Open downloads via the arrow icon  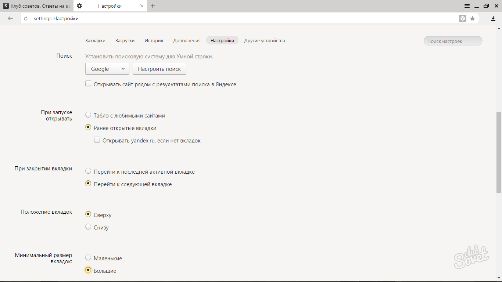point(493,18)
